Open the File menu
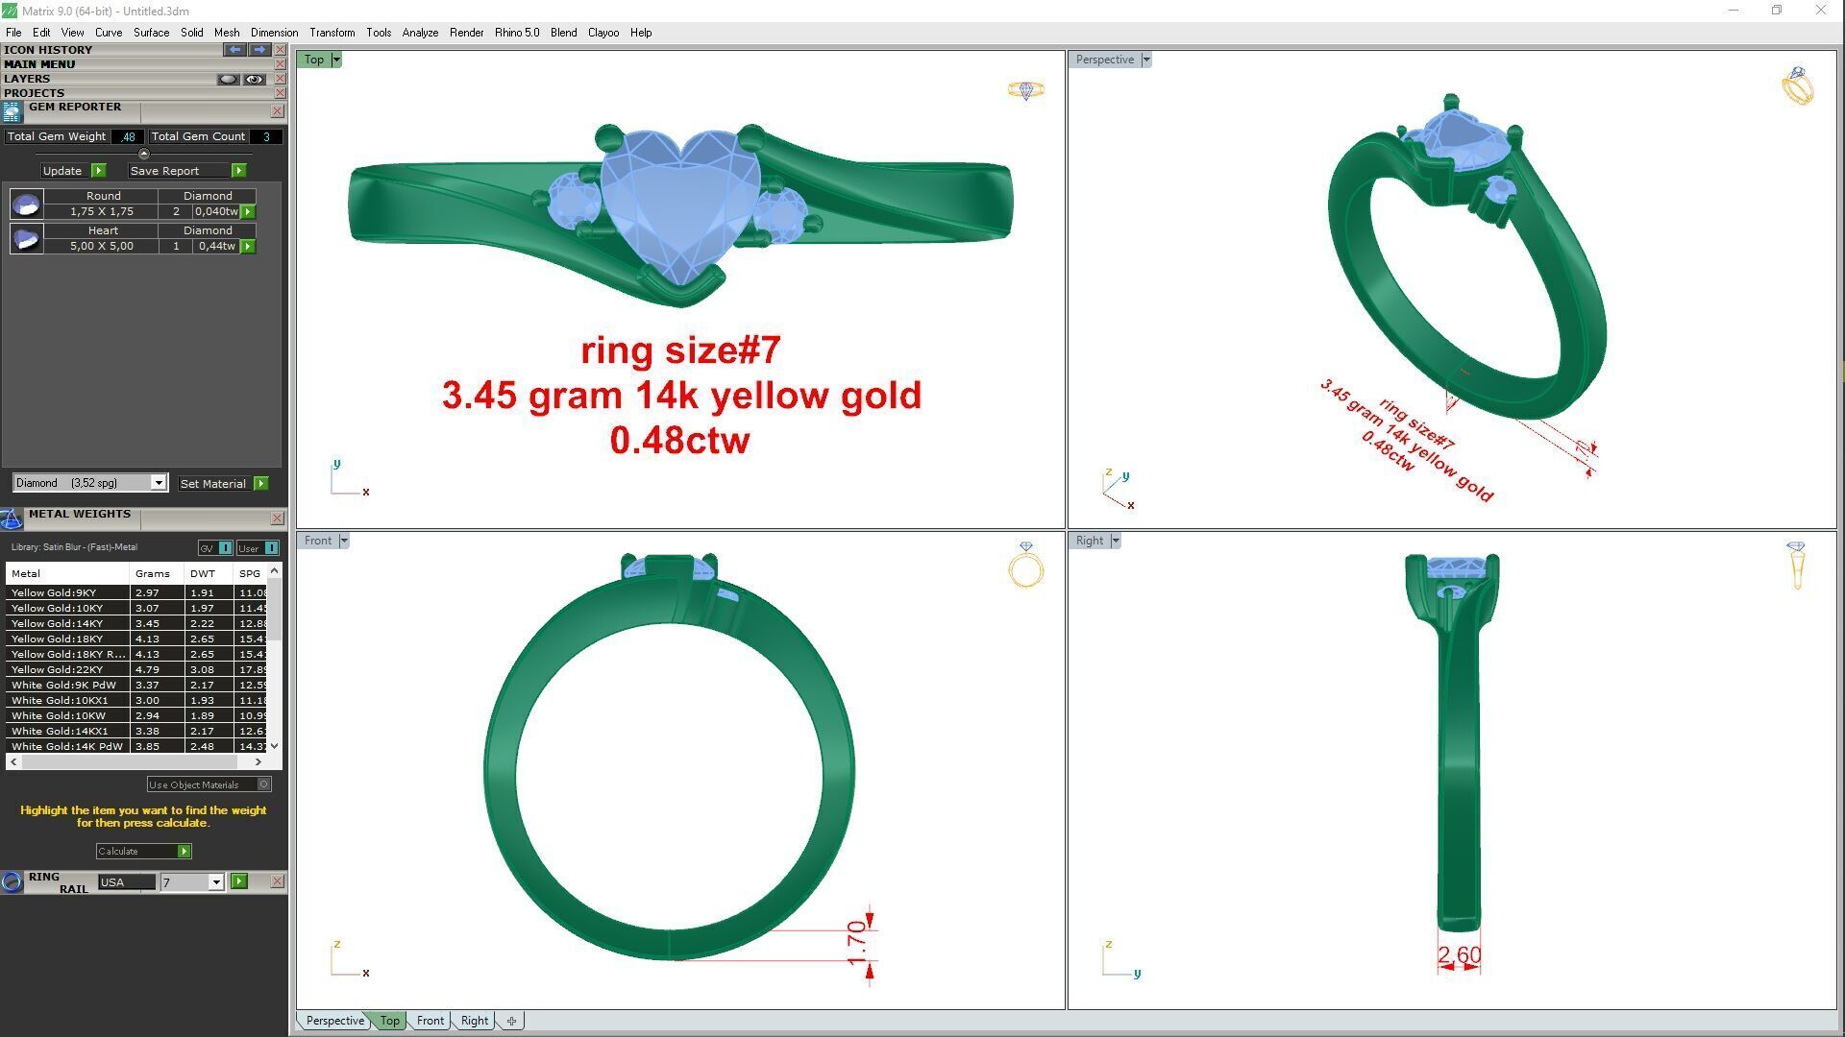This screenshot has width=1845, height=1037. pos(13,33)
